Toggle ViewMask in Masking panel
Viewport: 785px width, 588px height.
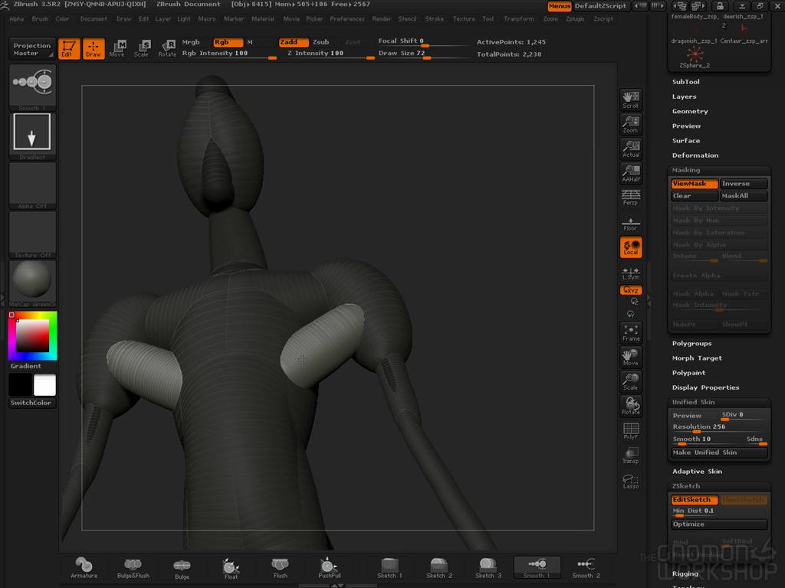695,184
